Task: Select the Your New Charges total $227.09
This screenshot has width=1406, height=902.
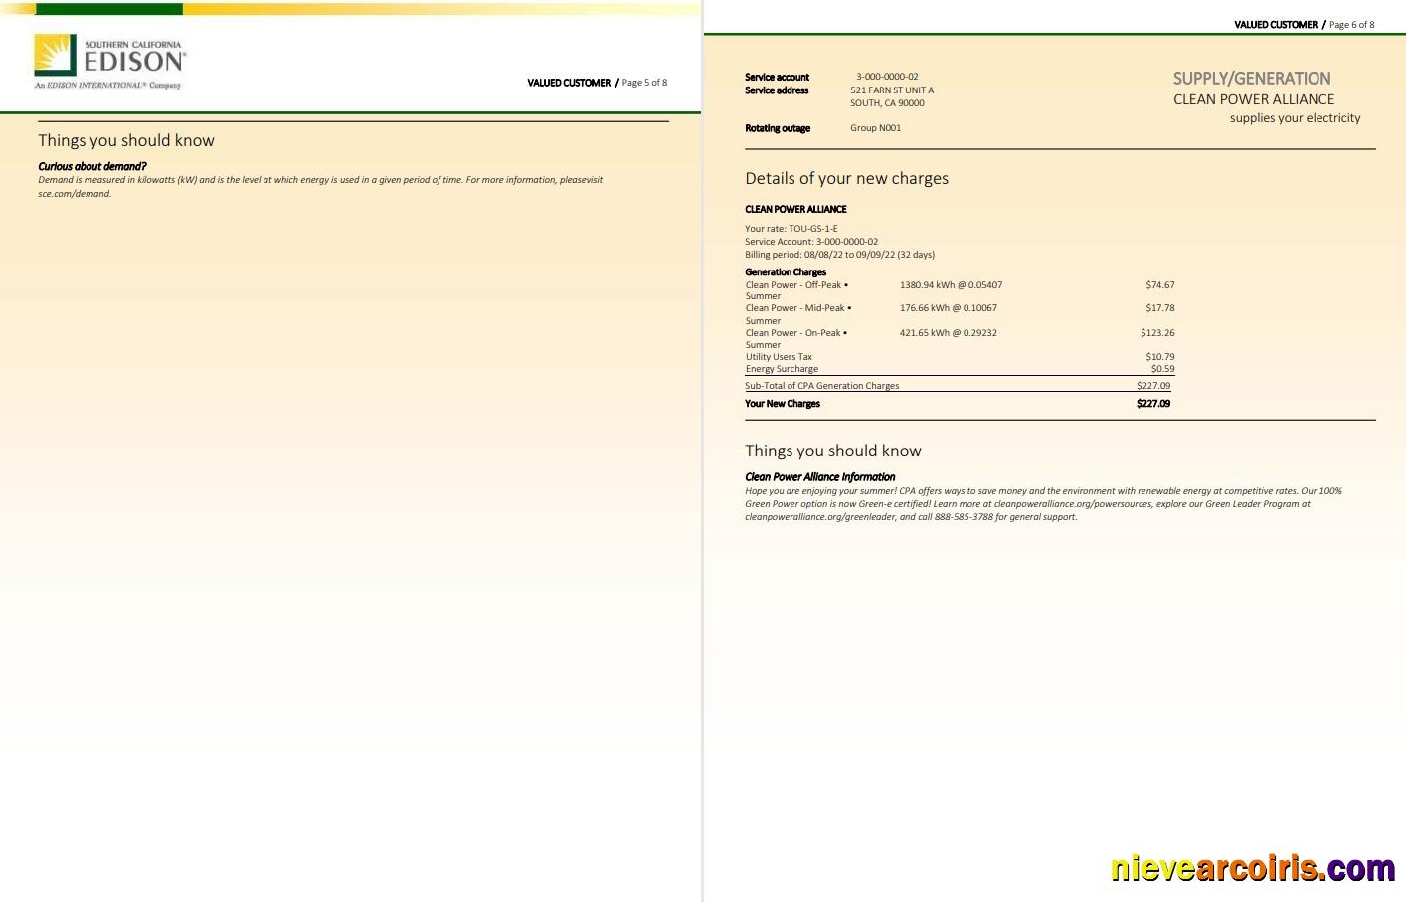Action: [x=1153, y=403]
